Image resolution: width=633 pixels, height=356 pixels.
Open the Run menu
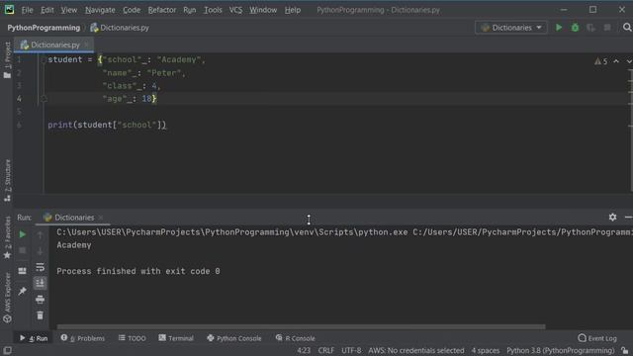(x=189, y=10)
